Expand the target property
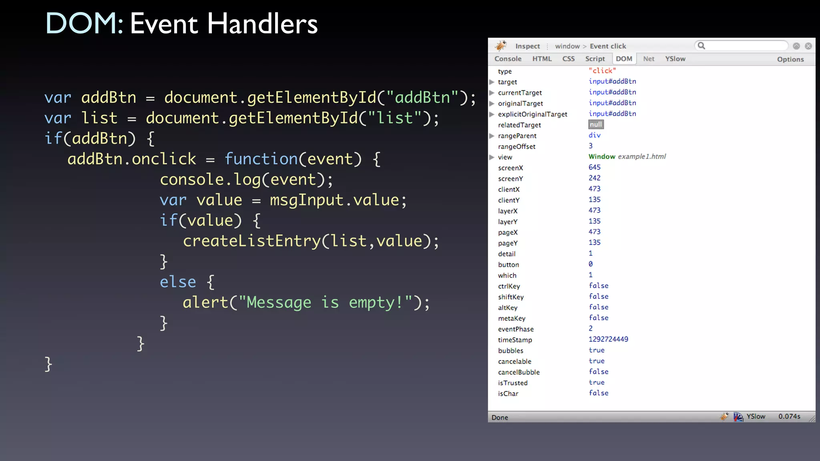 tap(492, 82)
